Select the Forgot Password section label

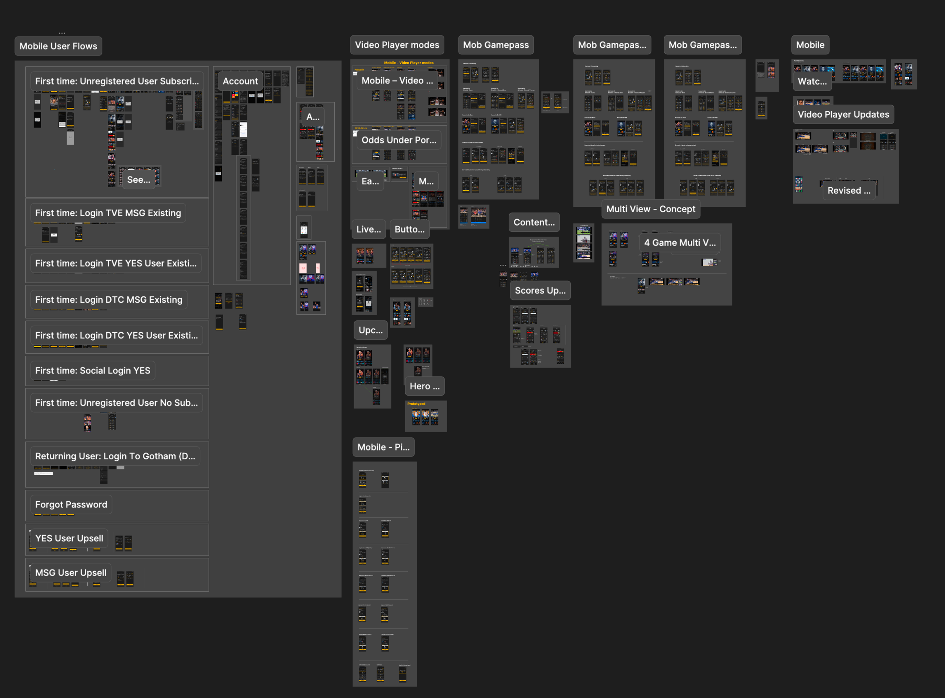click(71, 505)
